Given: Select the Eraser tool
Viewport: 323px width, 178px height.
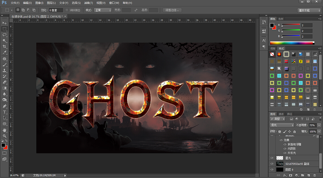Looking at the screenshot, I should coord(5,82).
